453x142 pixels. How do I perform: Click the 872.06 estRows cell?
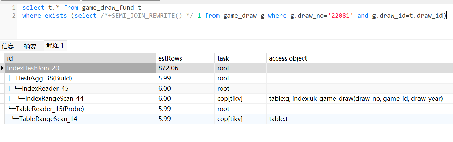(185, 68)
